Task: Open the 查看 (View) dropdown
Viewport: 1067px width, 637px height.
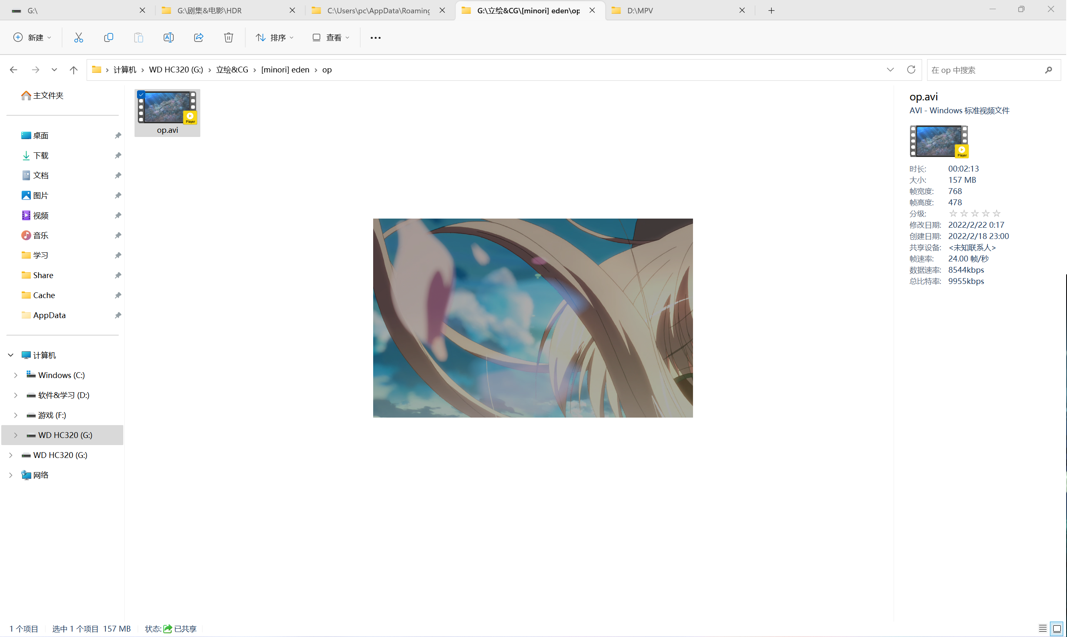Action: pos(331,37)
